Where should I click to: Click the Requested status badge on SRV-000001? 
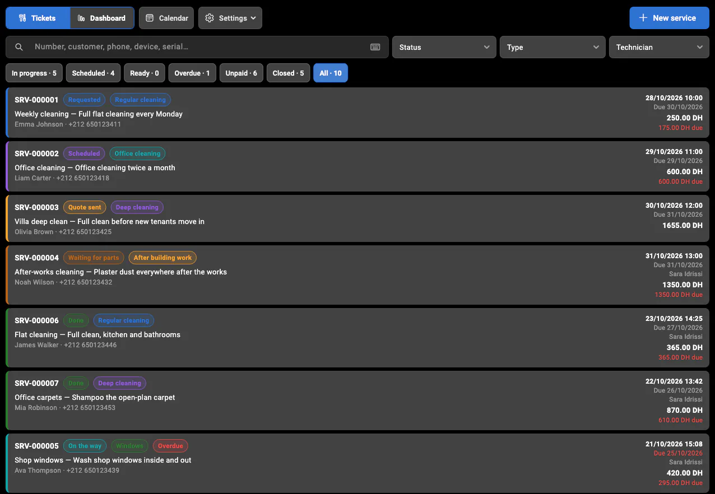[x=85, y=100]
